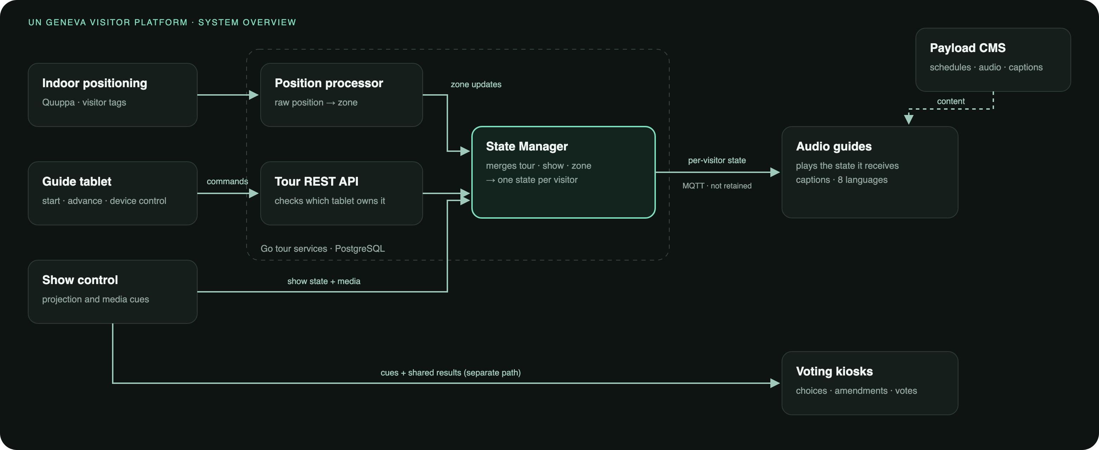Select the 'content' dashed-line label

[951, 101]
